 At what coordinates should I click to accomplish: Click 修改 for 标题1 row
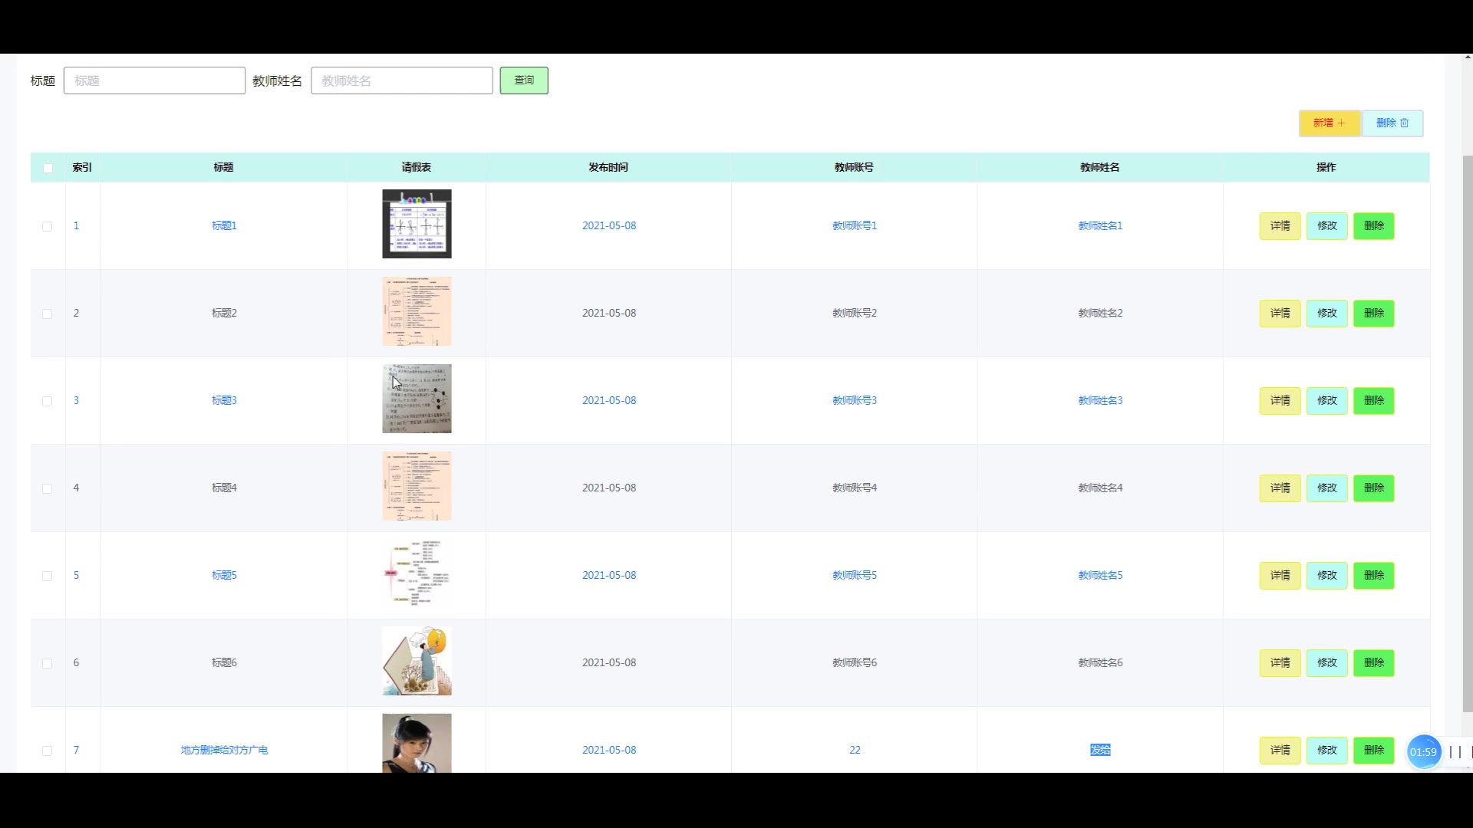(x=1326, y=225)
